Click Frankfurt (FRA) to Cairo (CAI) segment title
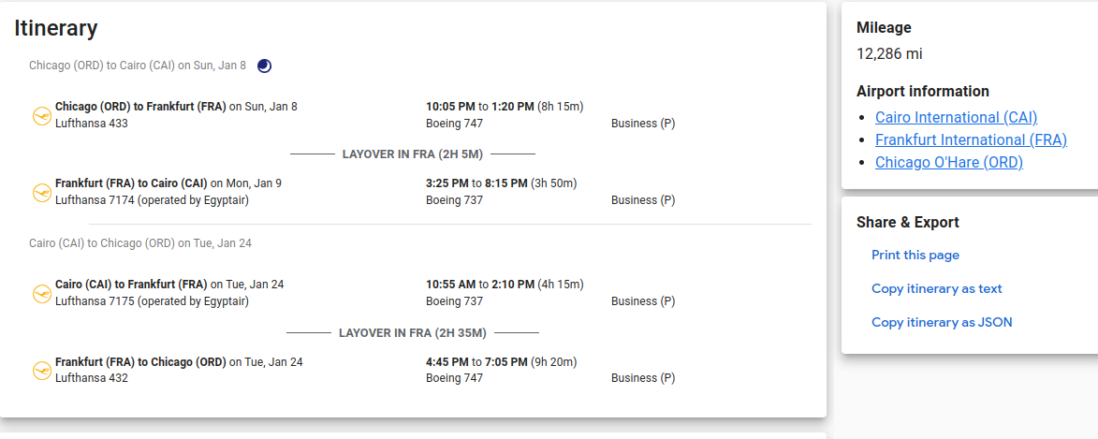 [x=131, y=183]
